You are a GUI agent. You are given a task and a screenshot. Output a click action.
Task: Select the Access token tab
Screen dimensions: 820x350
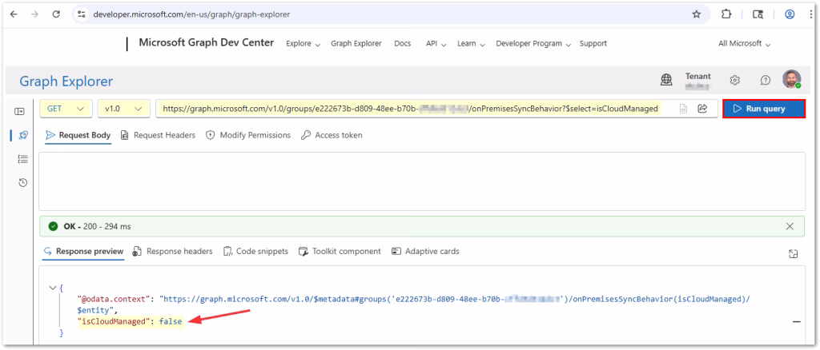[x=332, y=135]
